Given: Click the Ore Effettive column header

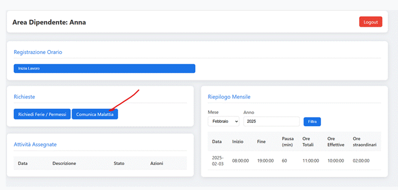Looking at the screenshot, I should (336, 141).
